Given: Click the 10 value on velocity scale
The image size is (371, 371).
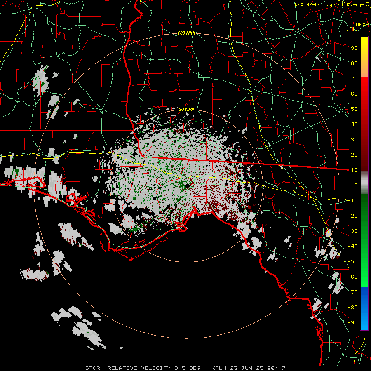Looking at the screenshot, I should click(354, 170).
